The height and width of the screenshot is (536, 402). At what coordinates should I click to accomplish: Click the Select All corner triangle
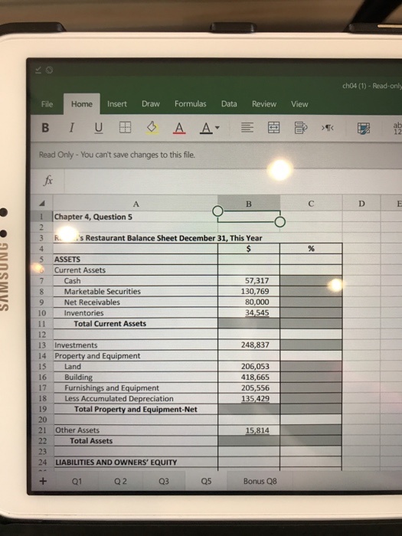tap(42, 204)
